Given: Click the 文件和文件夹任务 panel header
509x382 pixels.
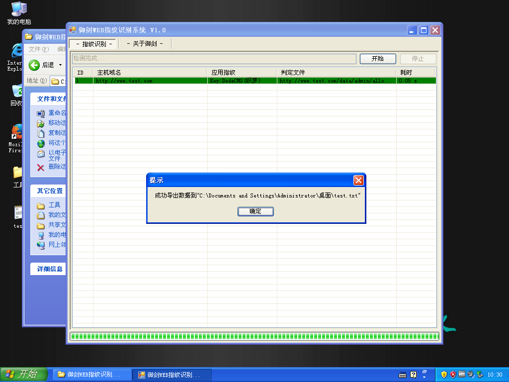Looking at the screenshot, I should tap(48, 99).
